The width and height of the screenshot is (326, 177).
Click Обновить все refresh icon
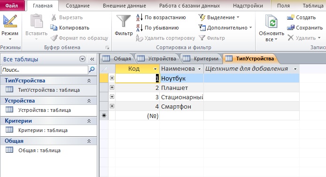[272, 22]
